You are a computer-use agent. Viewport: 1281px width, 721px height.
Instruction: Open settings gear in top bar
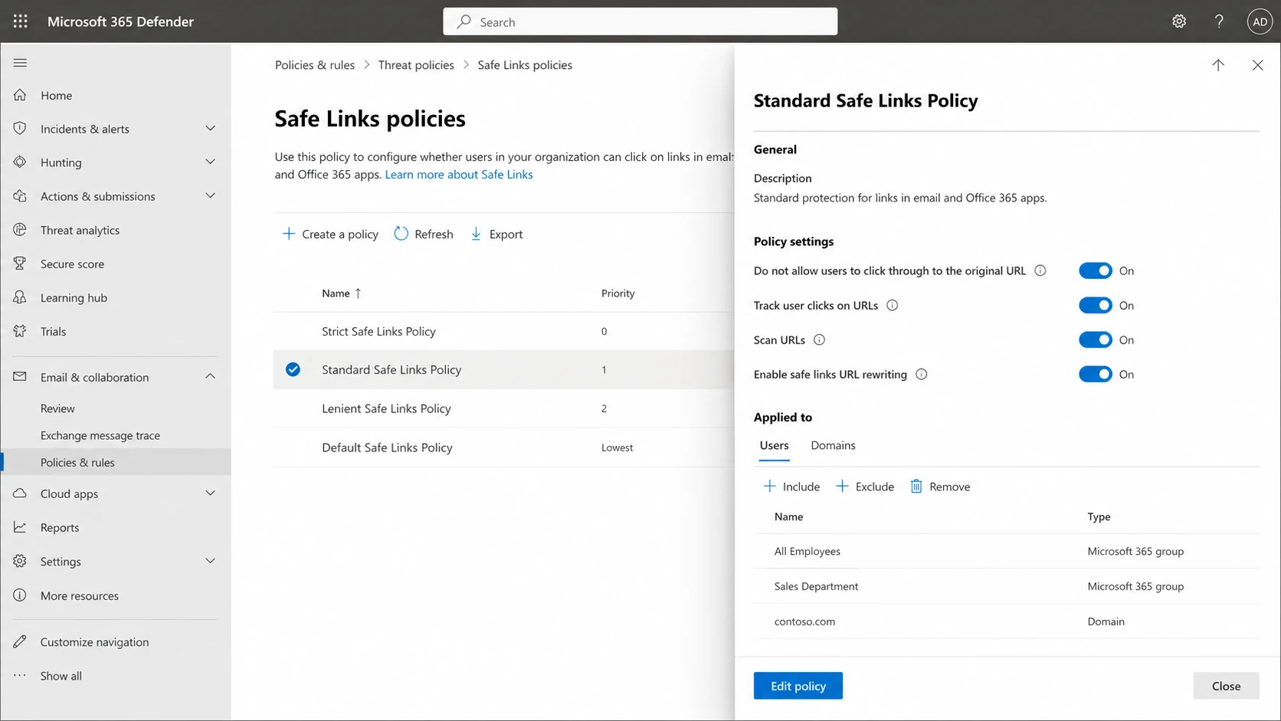click(1179, 21)
